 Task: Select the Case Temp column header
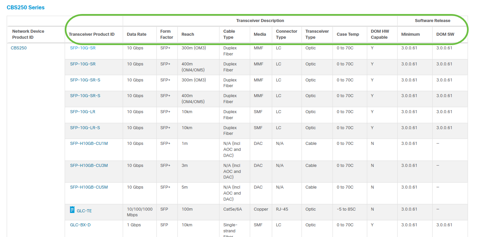(x=348, y=34)
